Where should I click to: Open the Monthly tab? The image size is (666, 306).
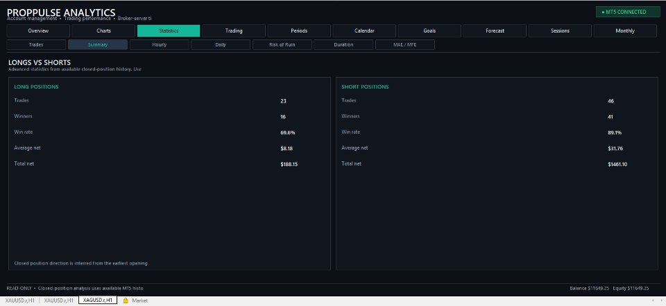point(625,31)
